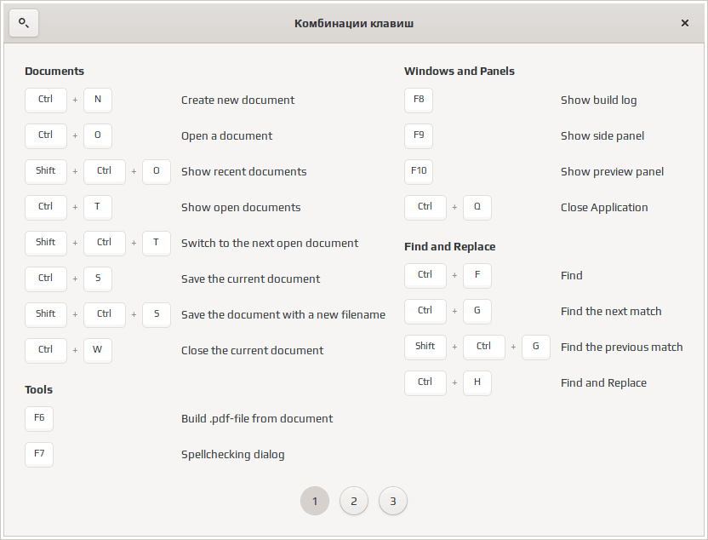The height and width of the screenshot is (540, 708).
Task: Select "Show build log" text
Action: point(599,100)
